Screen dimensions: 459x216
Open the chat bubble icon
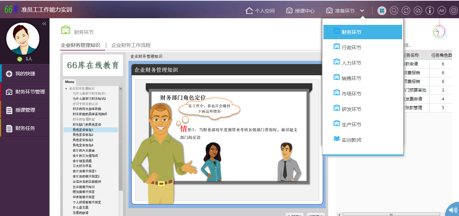coord(418,11)
